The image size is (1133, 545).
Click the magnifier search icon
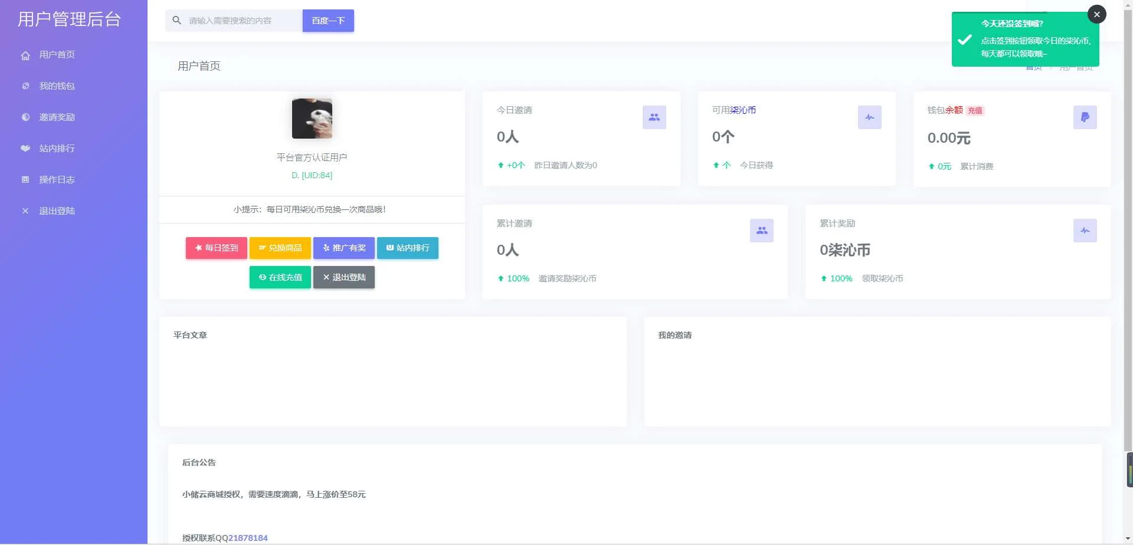[176, 21]
